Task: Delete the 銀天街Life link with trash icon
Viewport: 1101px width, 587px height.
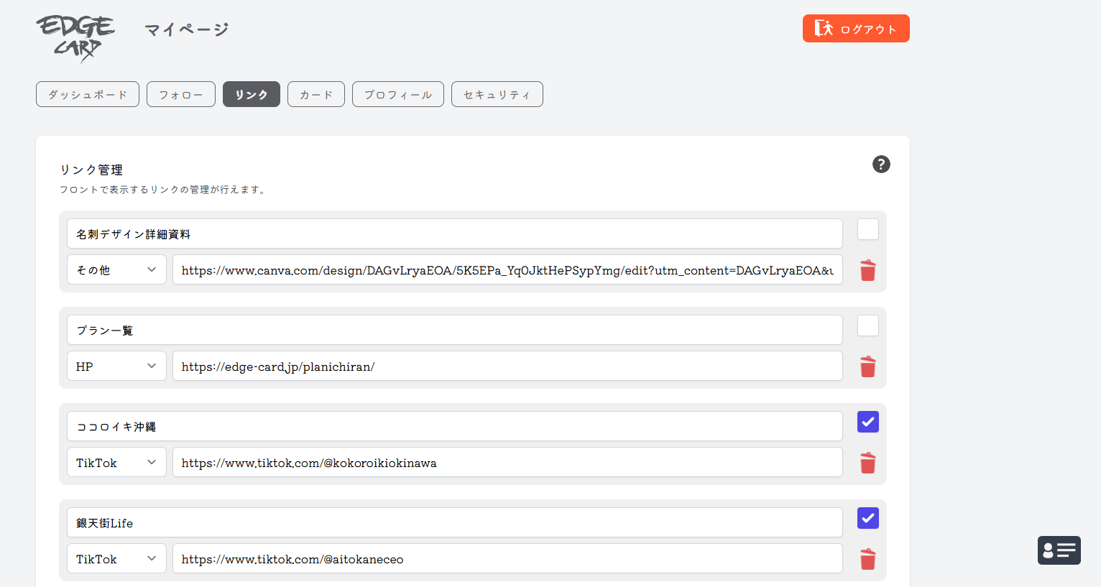Action: pyautogui.click(x=867, y=559)
